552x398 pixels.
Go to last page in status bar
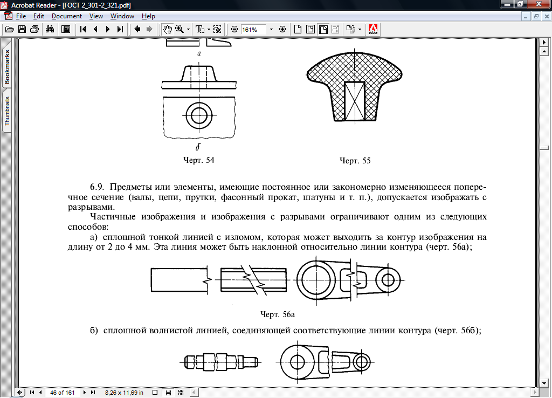pos(93,393)
